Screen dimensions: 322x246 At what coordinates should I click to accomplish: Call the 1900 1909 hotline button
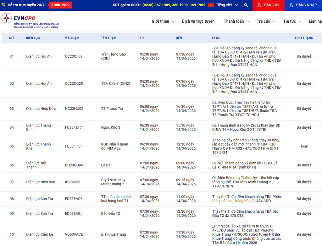pyautogui.click(x=60, y=5)
